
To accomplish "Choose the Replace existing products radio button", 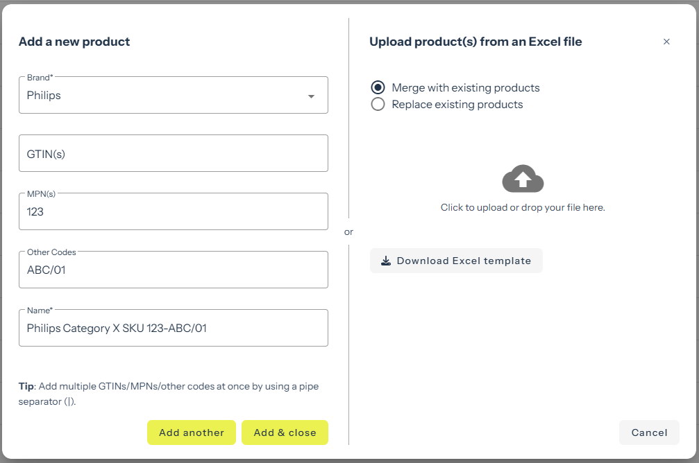I will [x=378, y=105].
